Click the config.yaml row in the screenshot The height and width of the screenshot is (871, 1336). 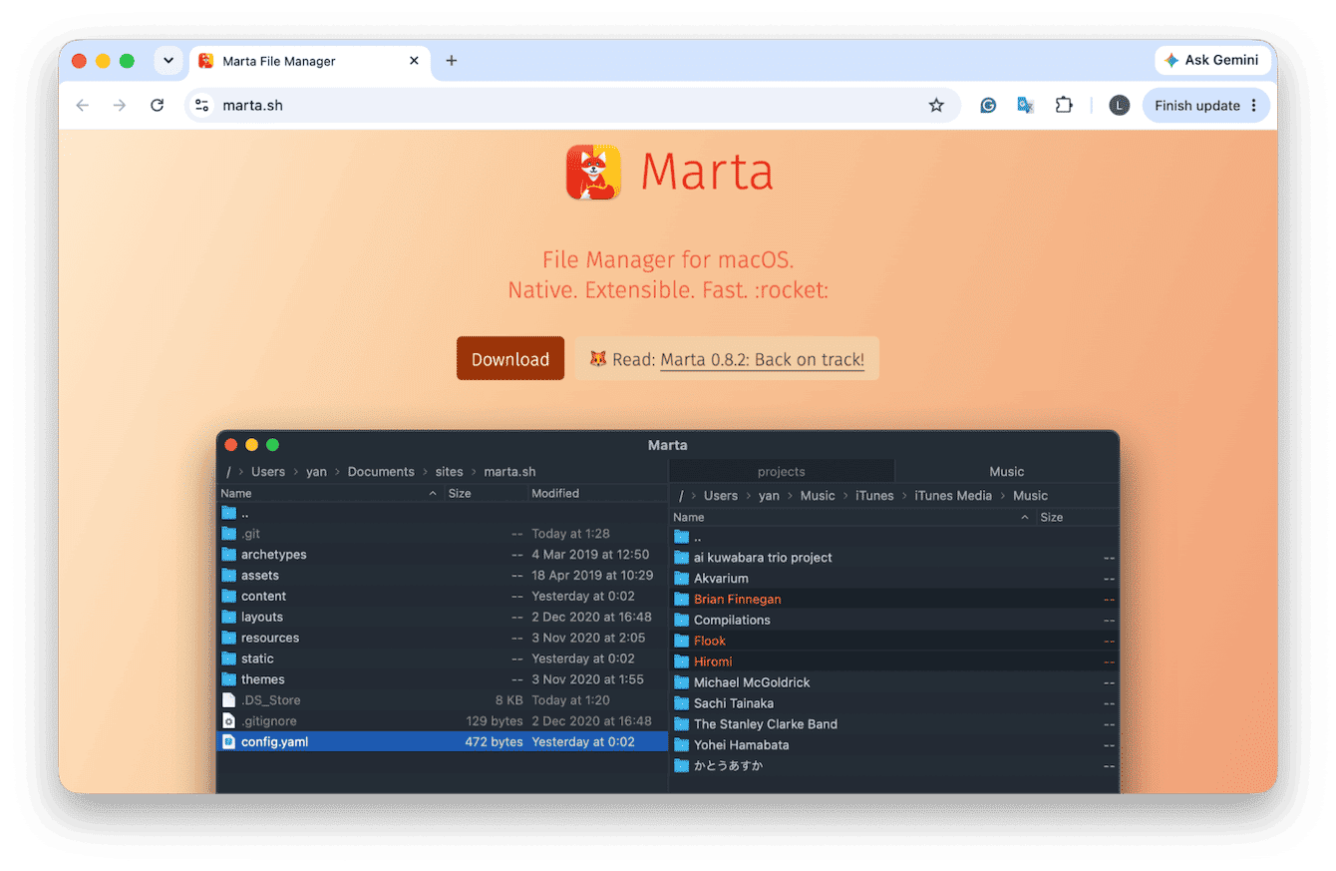pyautogui.click(x=442, y=741)
